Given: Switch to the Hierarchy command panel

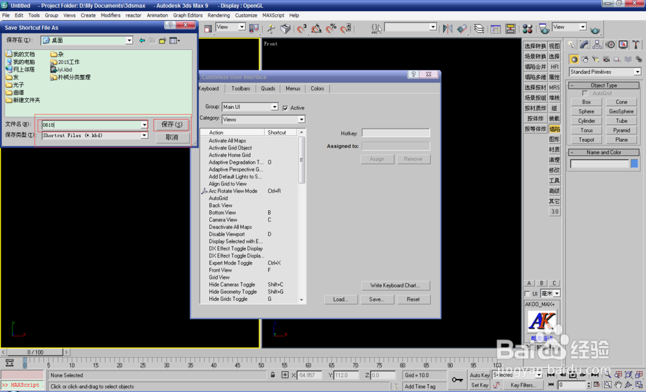Looking at the screenshot, I should pos(597,45).
